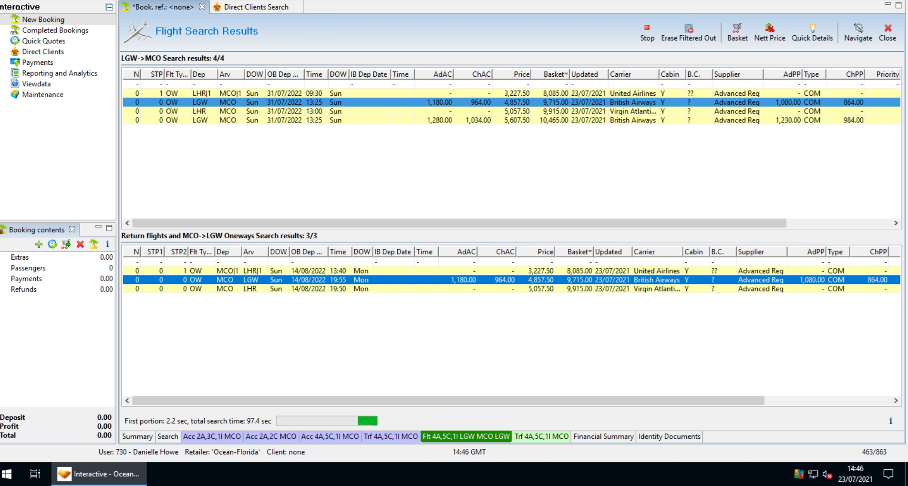Viewport: 908px width, 486px height.
Task: Click the Carrier column header in outbound results
Action: [x=633, y=74]
